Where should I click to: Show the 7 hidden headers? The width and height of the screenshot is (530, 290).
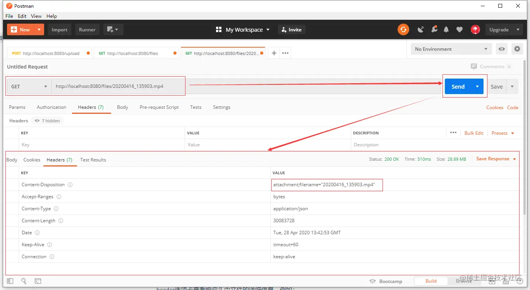47,121
